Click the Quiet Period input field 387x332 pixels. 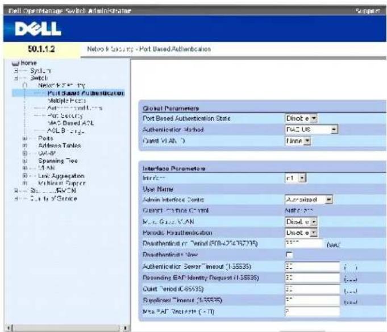click(312, 289)
